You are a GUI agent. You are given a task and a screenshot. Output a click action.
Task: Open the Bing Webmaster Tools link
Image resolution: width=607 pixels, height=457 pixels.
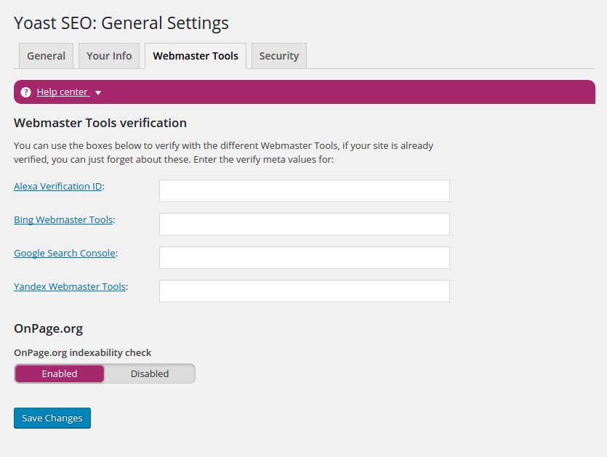pos(63,219)
